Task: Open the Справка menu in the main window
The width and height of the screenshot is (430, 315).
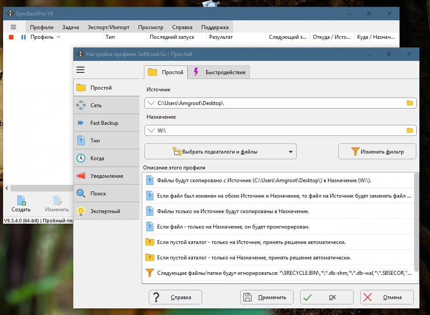Action: (x=182, y=27)
